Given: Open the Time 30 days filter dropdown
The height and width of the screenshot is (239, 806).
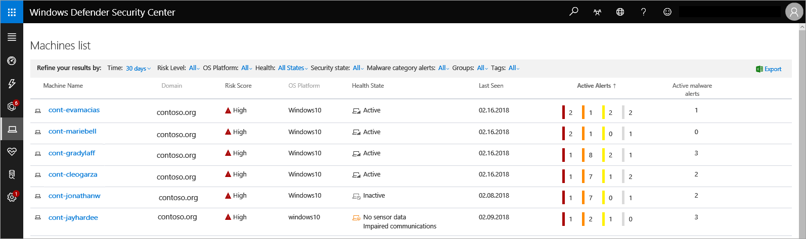Looking at the screenshot, I should (x=138, y=69).
